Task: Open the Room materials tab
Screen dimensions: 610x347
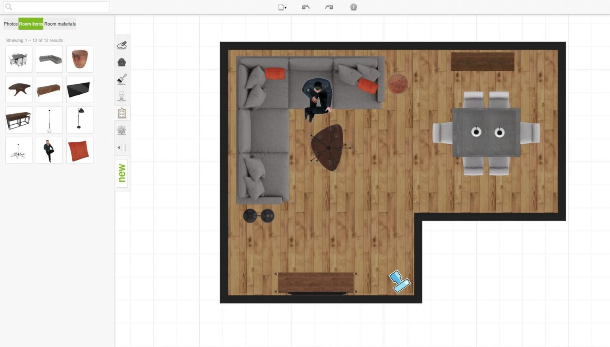Action: (x=59, y=24)
